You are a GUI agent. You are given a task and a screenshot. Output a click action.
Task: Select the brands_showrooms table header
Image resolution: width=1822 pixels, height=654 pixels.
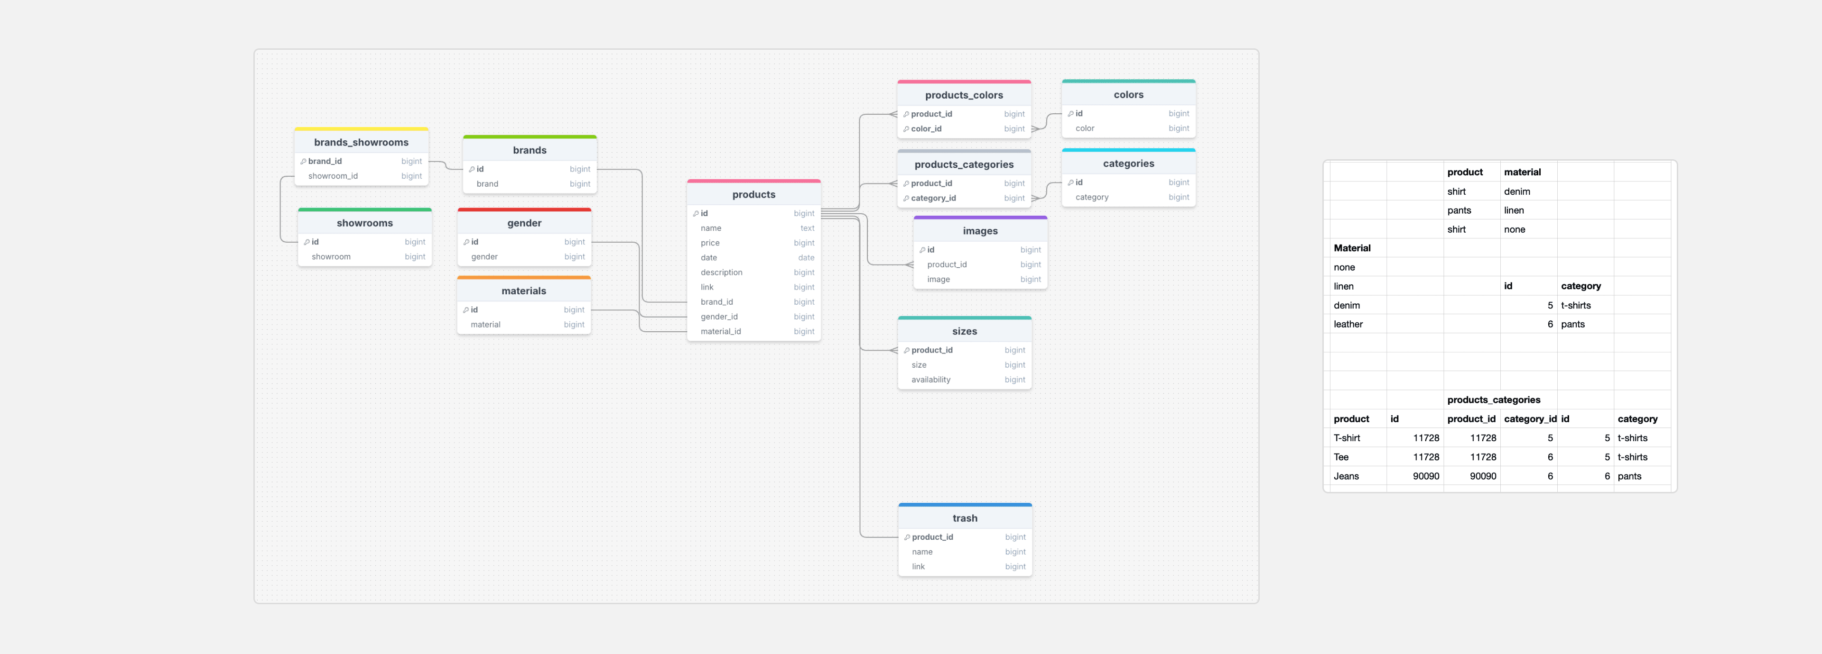362,143
